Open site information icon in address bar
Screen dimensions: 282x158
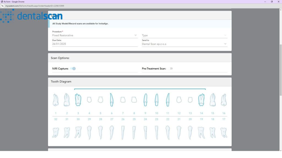pyautogui.click(x=2, y=6)
